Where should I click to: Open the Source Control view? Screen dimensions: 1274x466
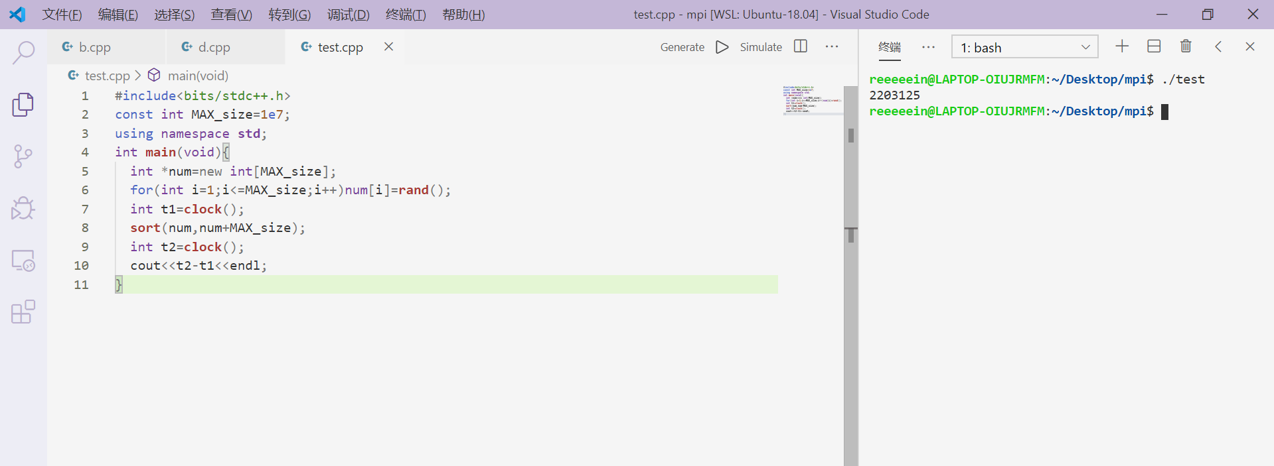point(23,156)
